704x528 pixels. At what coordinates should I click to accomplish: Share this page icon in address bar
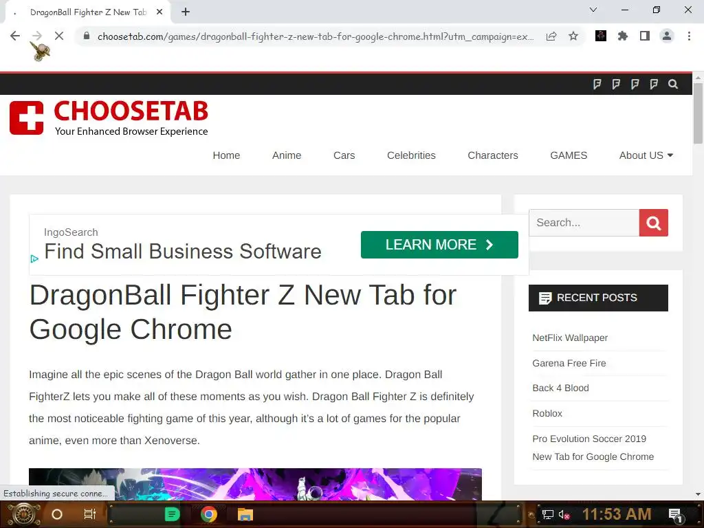click(551, 36)
